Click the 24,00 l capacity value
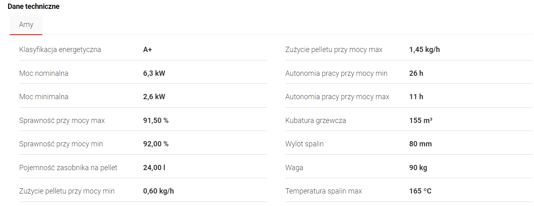The height and width of the screenshot is (206, 534). click(x=154, y=167)
